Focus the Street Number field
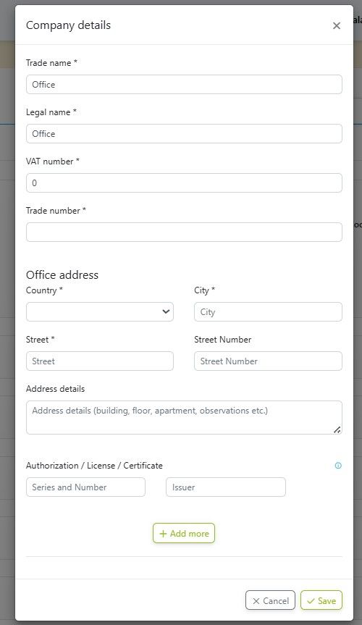The width and height of the screenshot is (362, 625). point(268,361)
